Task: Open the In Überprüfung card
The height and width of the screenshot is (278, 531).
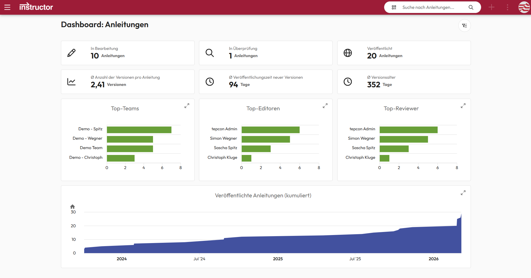Action: point(265,53)
